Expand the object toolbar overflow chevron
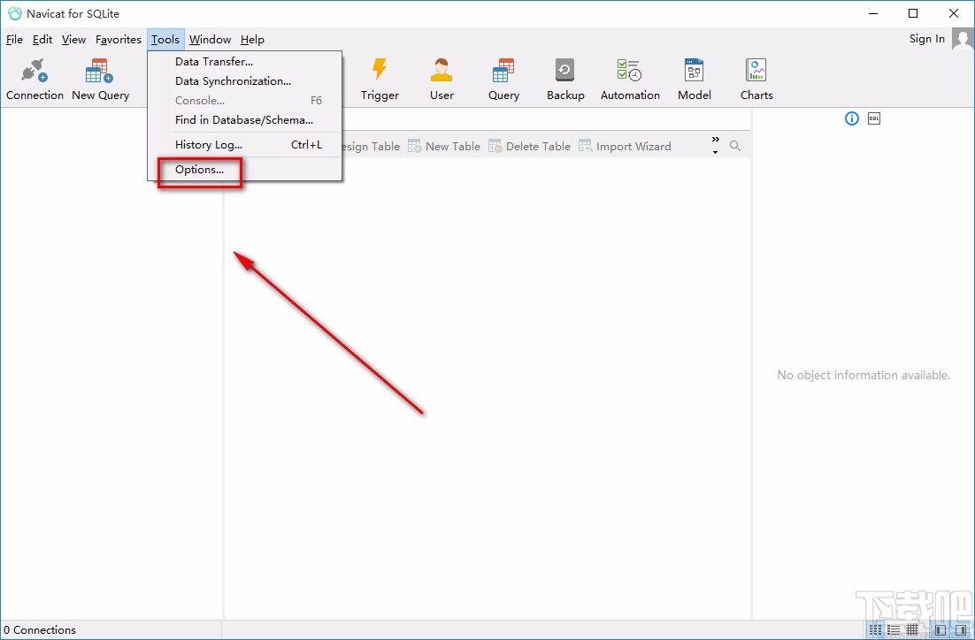 coord(715,145)
